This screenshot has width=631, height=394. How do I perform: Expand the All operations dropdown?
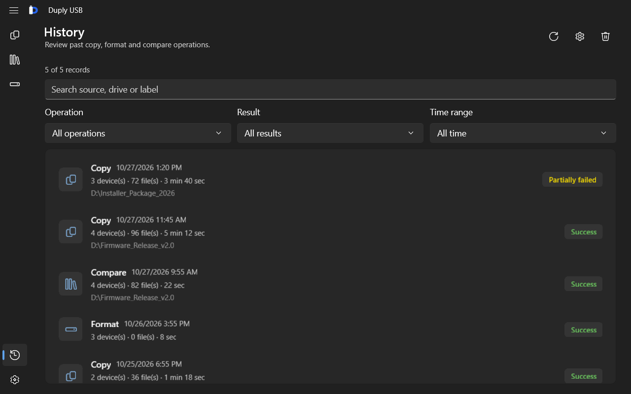pos(138,133)
